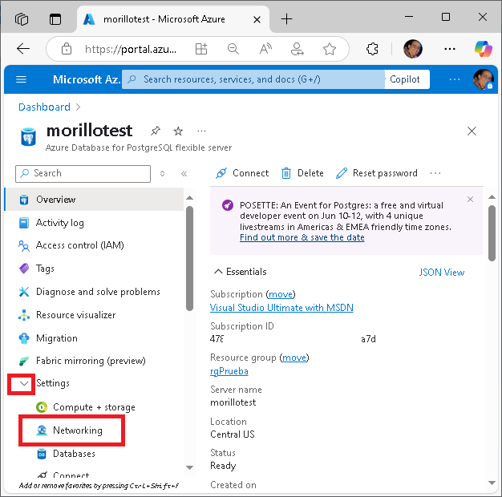Add this page to favorites star
This screenshot has height=497, width=502.
tap(330, 49)
